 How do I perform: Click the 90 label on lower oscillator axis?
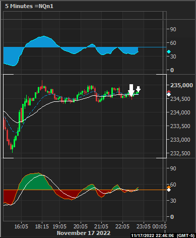coord(173,168)
